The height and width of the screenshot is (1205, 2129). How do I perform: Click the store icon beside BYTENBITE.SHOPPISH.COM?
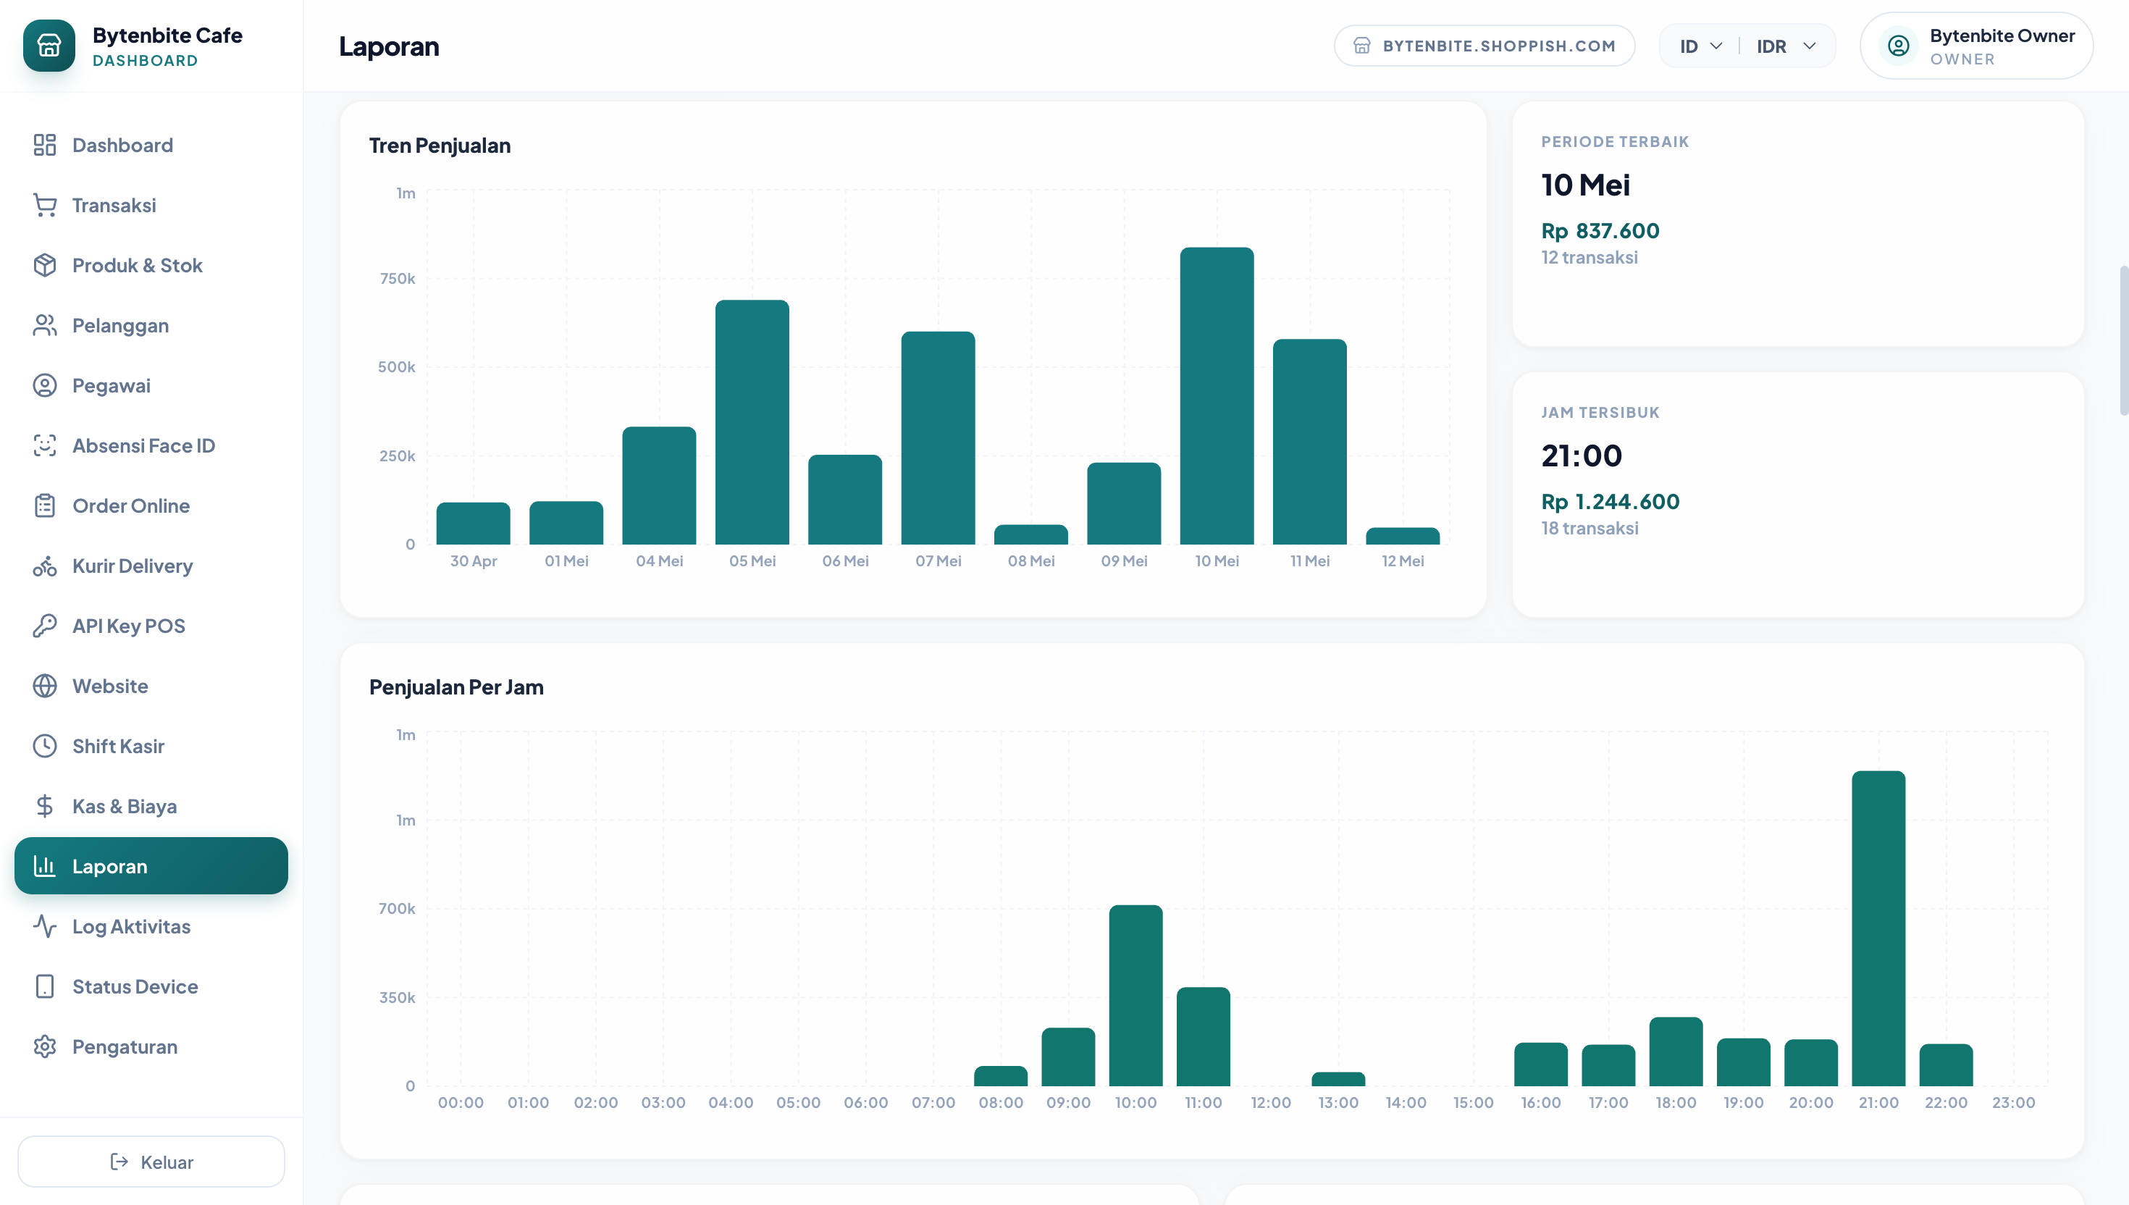click(x=1362, y=46)
